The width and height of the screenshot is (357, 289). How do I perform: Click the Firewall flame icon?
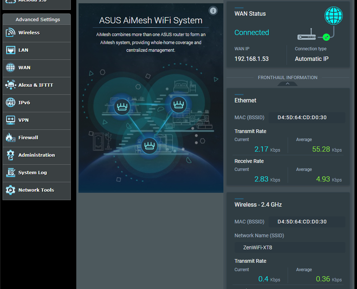click(10, 138)
